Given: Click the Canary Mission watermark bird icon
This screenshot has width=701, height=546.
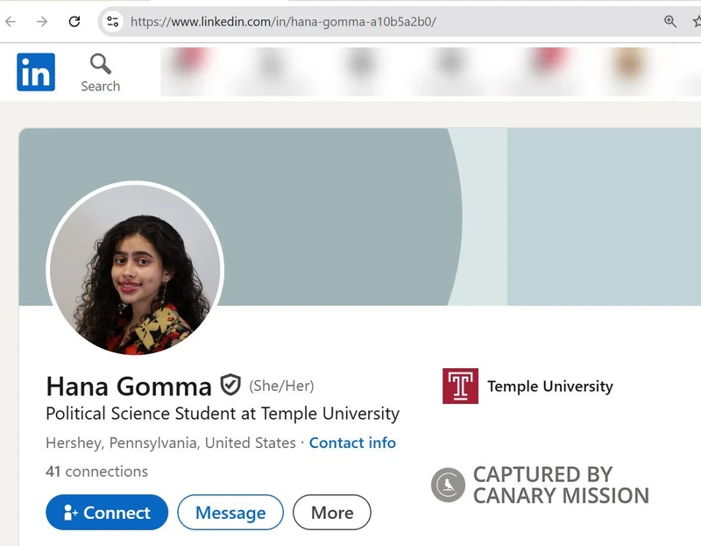Looking at the screenshot, I should tap(448, 485).
